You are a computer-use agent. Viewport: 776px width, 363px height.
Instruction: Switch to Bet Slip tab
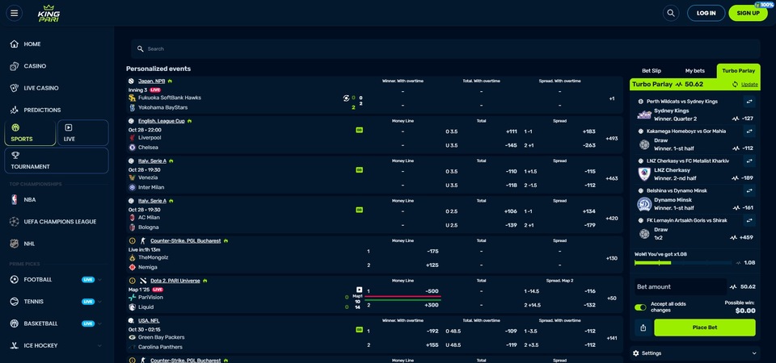[652, 71]
